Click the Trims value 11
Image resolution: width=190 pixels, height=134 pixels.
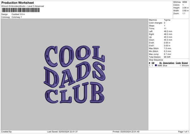165,28
